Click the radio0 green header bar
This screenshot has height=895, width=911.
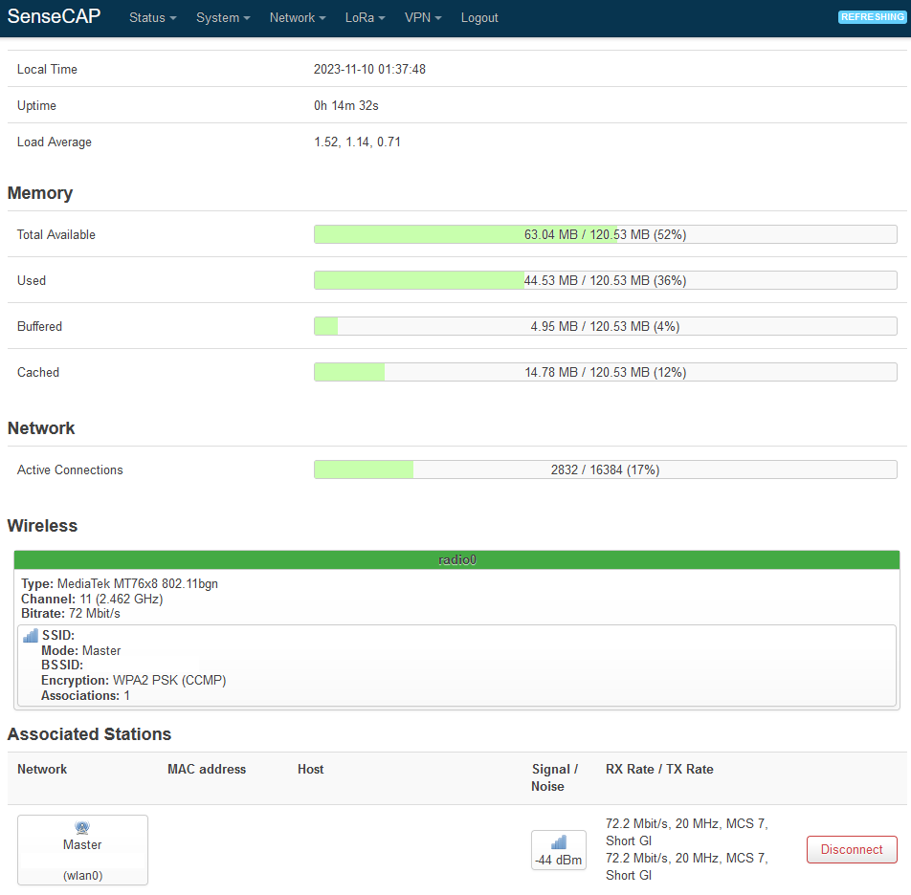coord(456,559)
